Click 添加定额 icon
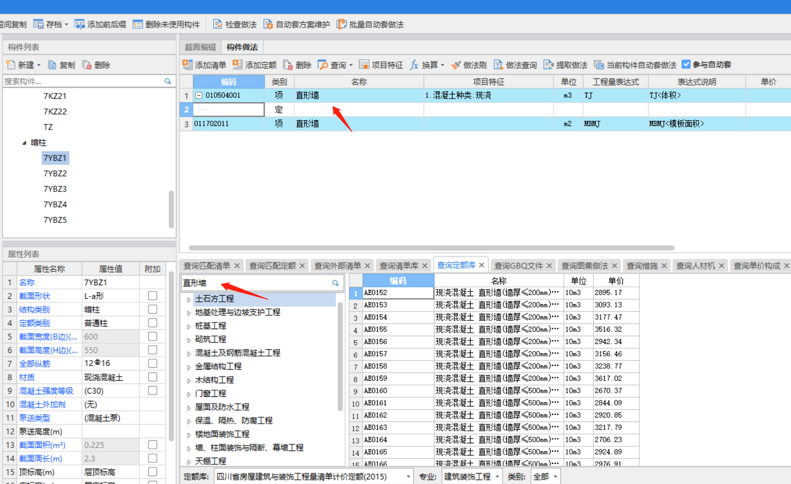The image size is (791, 484). (x=237, y=64)
